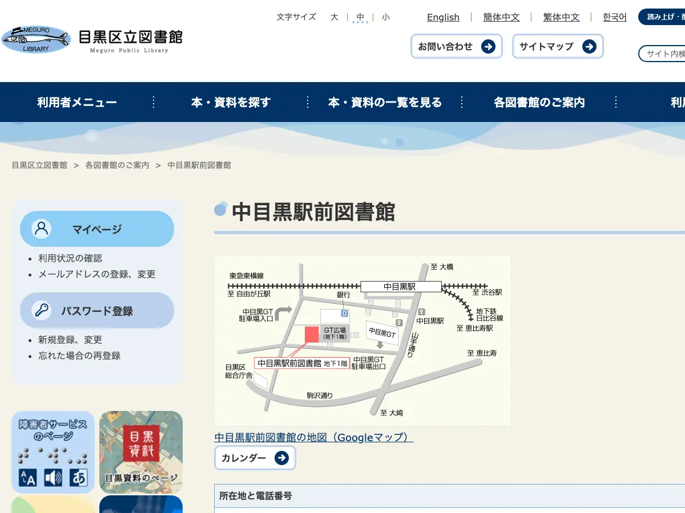Open 目黒資料のページ banner
Screen dimensions: 685x513
[x=141, y=452]
